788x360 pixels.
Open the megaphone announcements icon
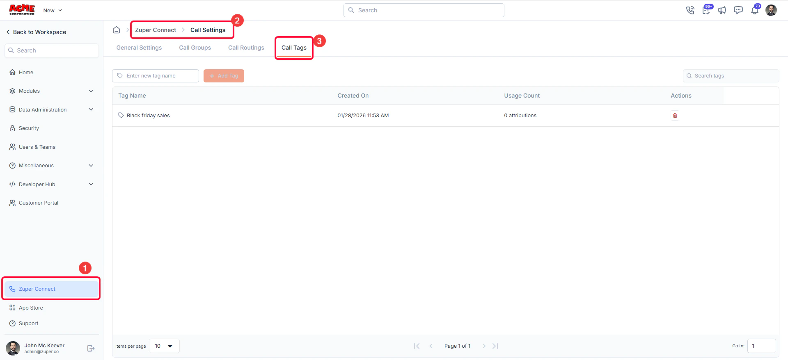point(722,10)
